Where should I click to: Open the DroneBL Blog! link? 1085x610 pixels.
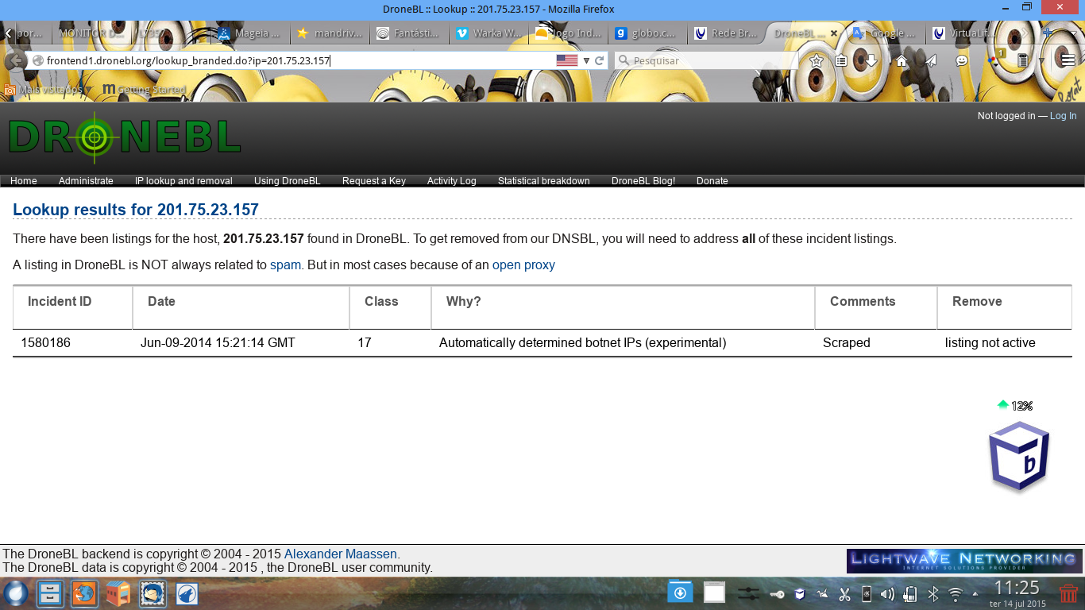click(x=643, y=181)
